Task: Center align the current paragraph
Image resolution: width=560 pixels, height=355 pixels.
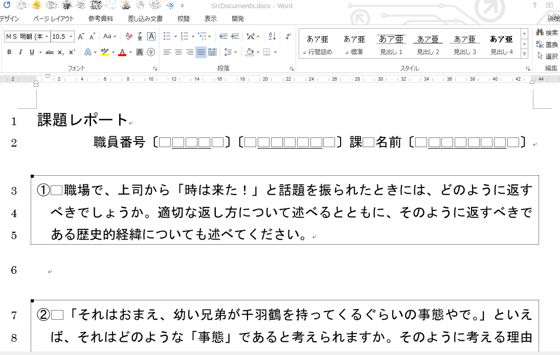Action: click(177, 52)
